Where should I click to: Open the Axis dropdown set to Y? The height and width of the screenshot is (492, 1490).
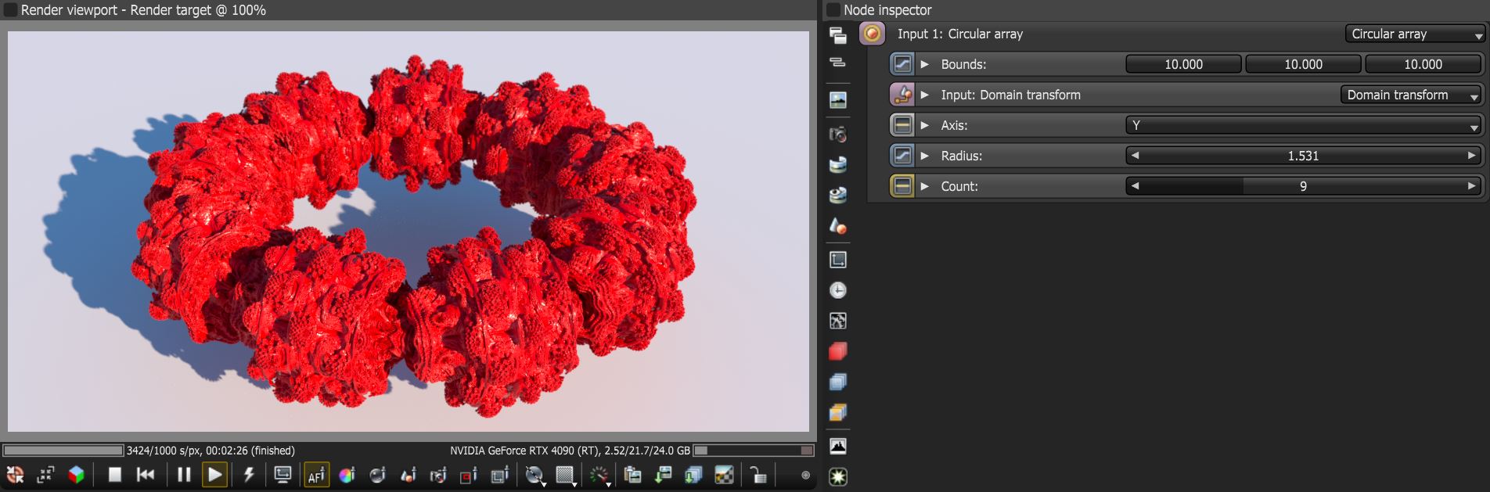click(x=1304, y=125)
